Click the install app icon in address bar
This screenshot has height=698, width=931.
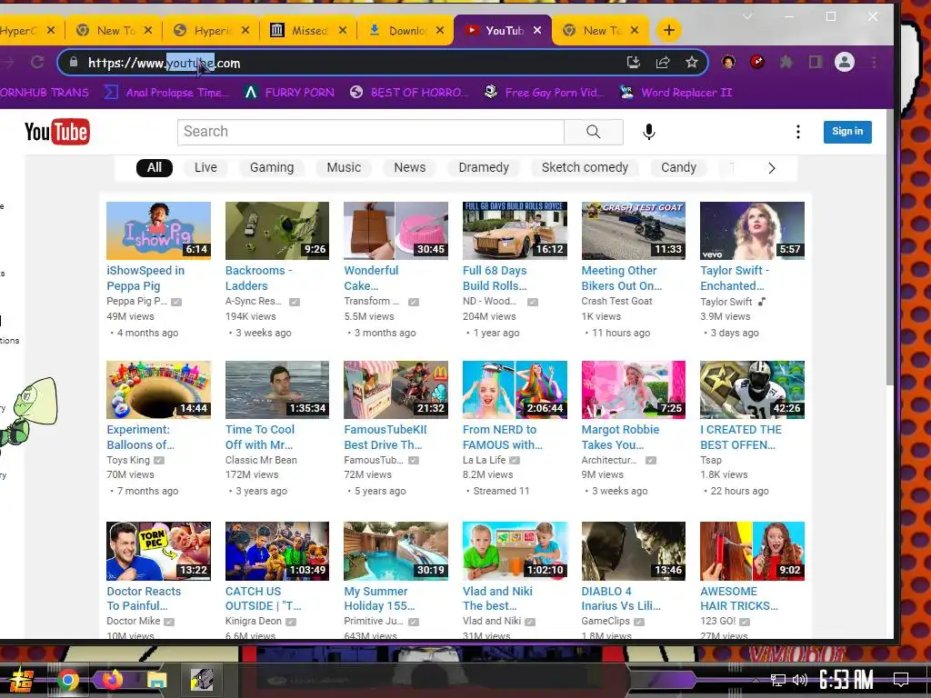click(x=634, y=63)
